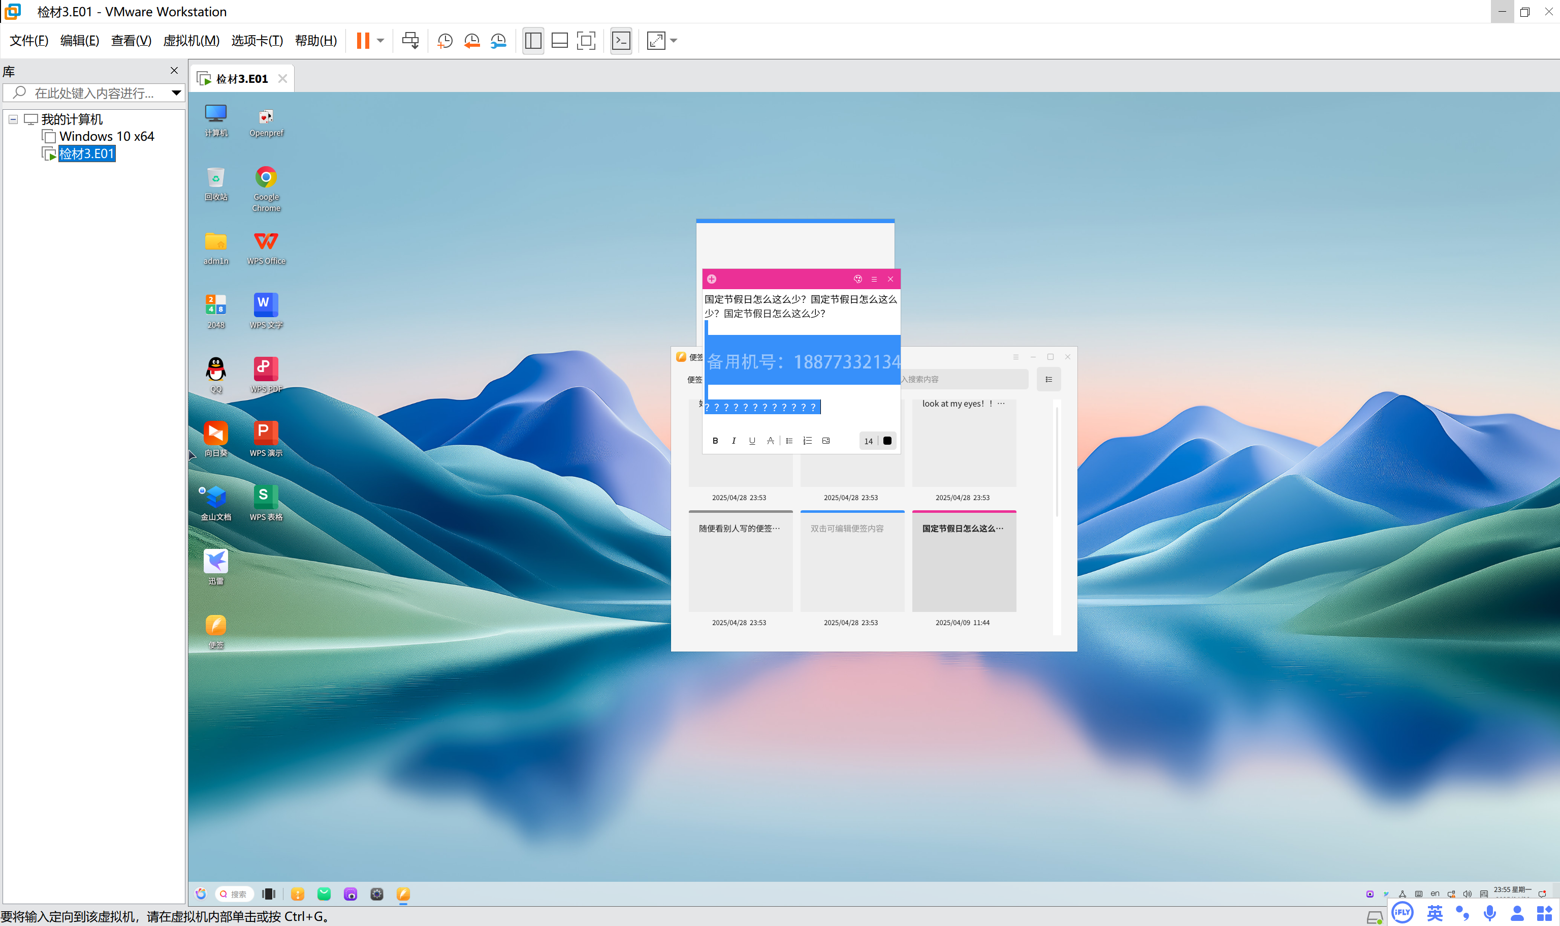Image resolution: width=1560 pixels, height=926 pixels.
Task: Open the pause button power dropdown arrow
Action: coord(380,41)
